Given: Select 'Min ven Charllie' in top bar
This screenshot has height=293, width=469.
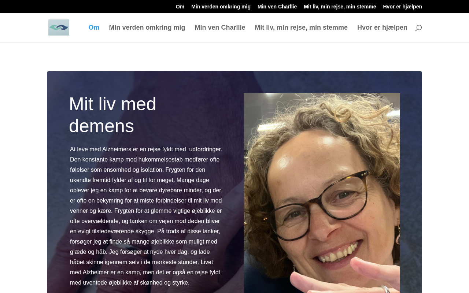Looking at the screenshot, I should pyautogui.click(x=277, y=7).
